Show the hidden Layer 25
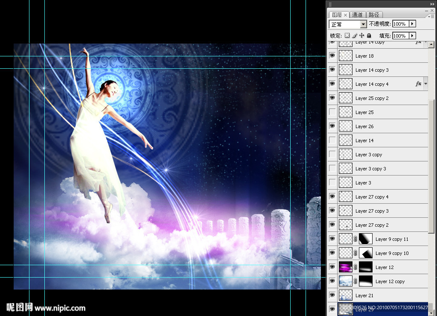This screenshot has height=316, width=437. [x=332, y=112]
